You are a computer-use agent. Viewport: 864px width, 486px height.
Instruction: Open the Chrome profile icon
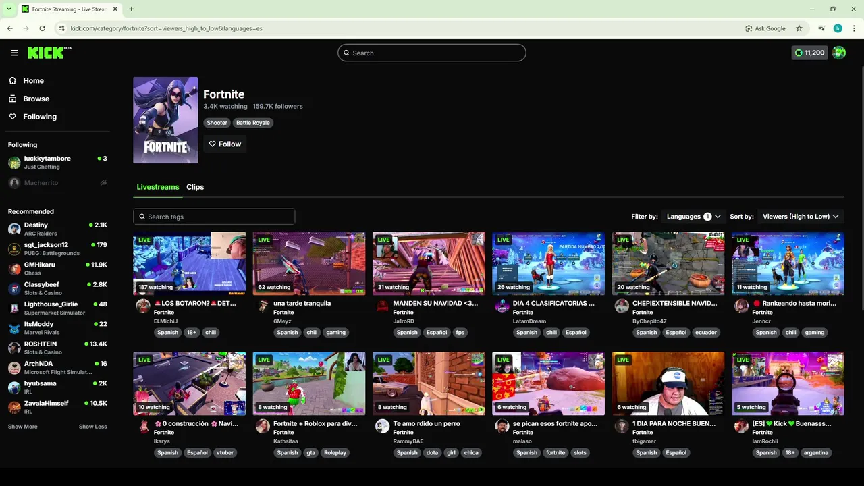[x=838, y=28]
